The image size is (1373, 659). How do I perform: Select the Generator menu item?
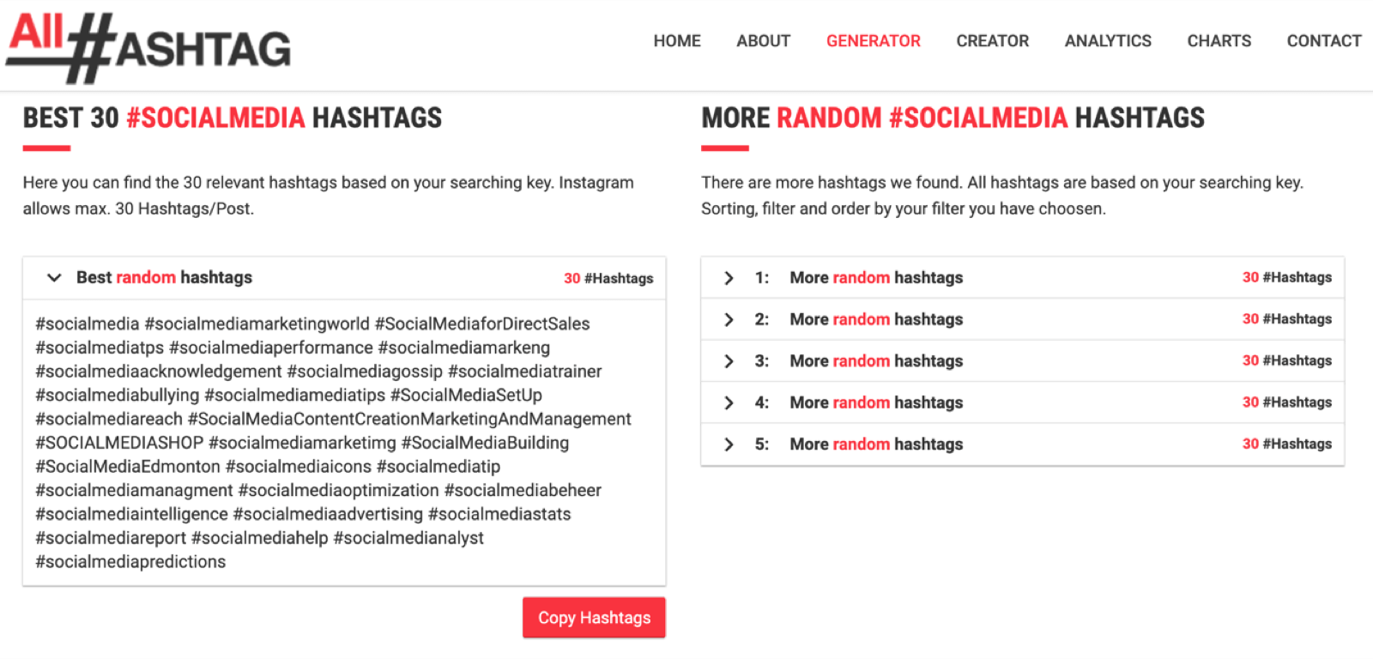point(873,41)
